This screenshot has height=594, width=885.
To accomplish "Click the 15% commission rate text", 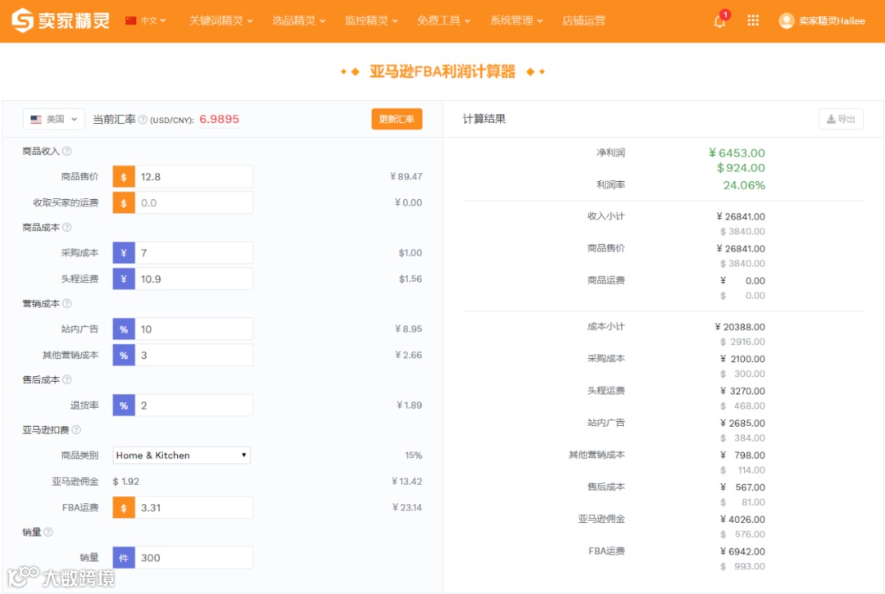I will point(413,456).
